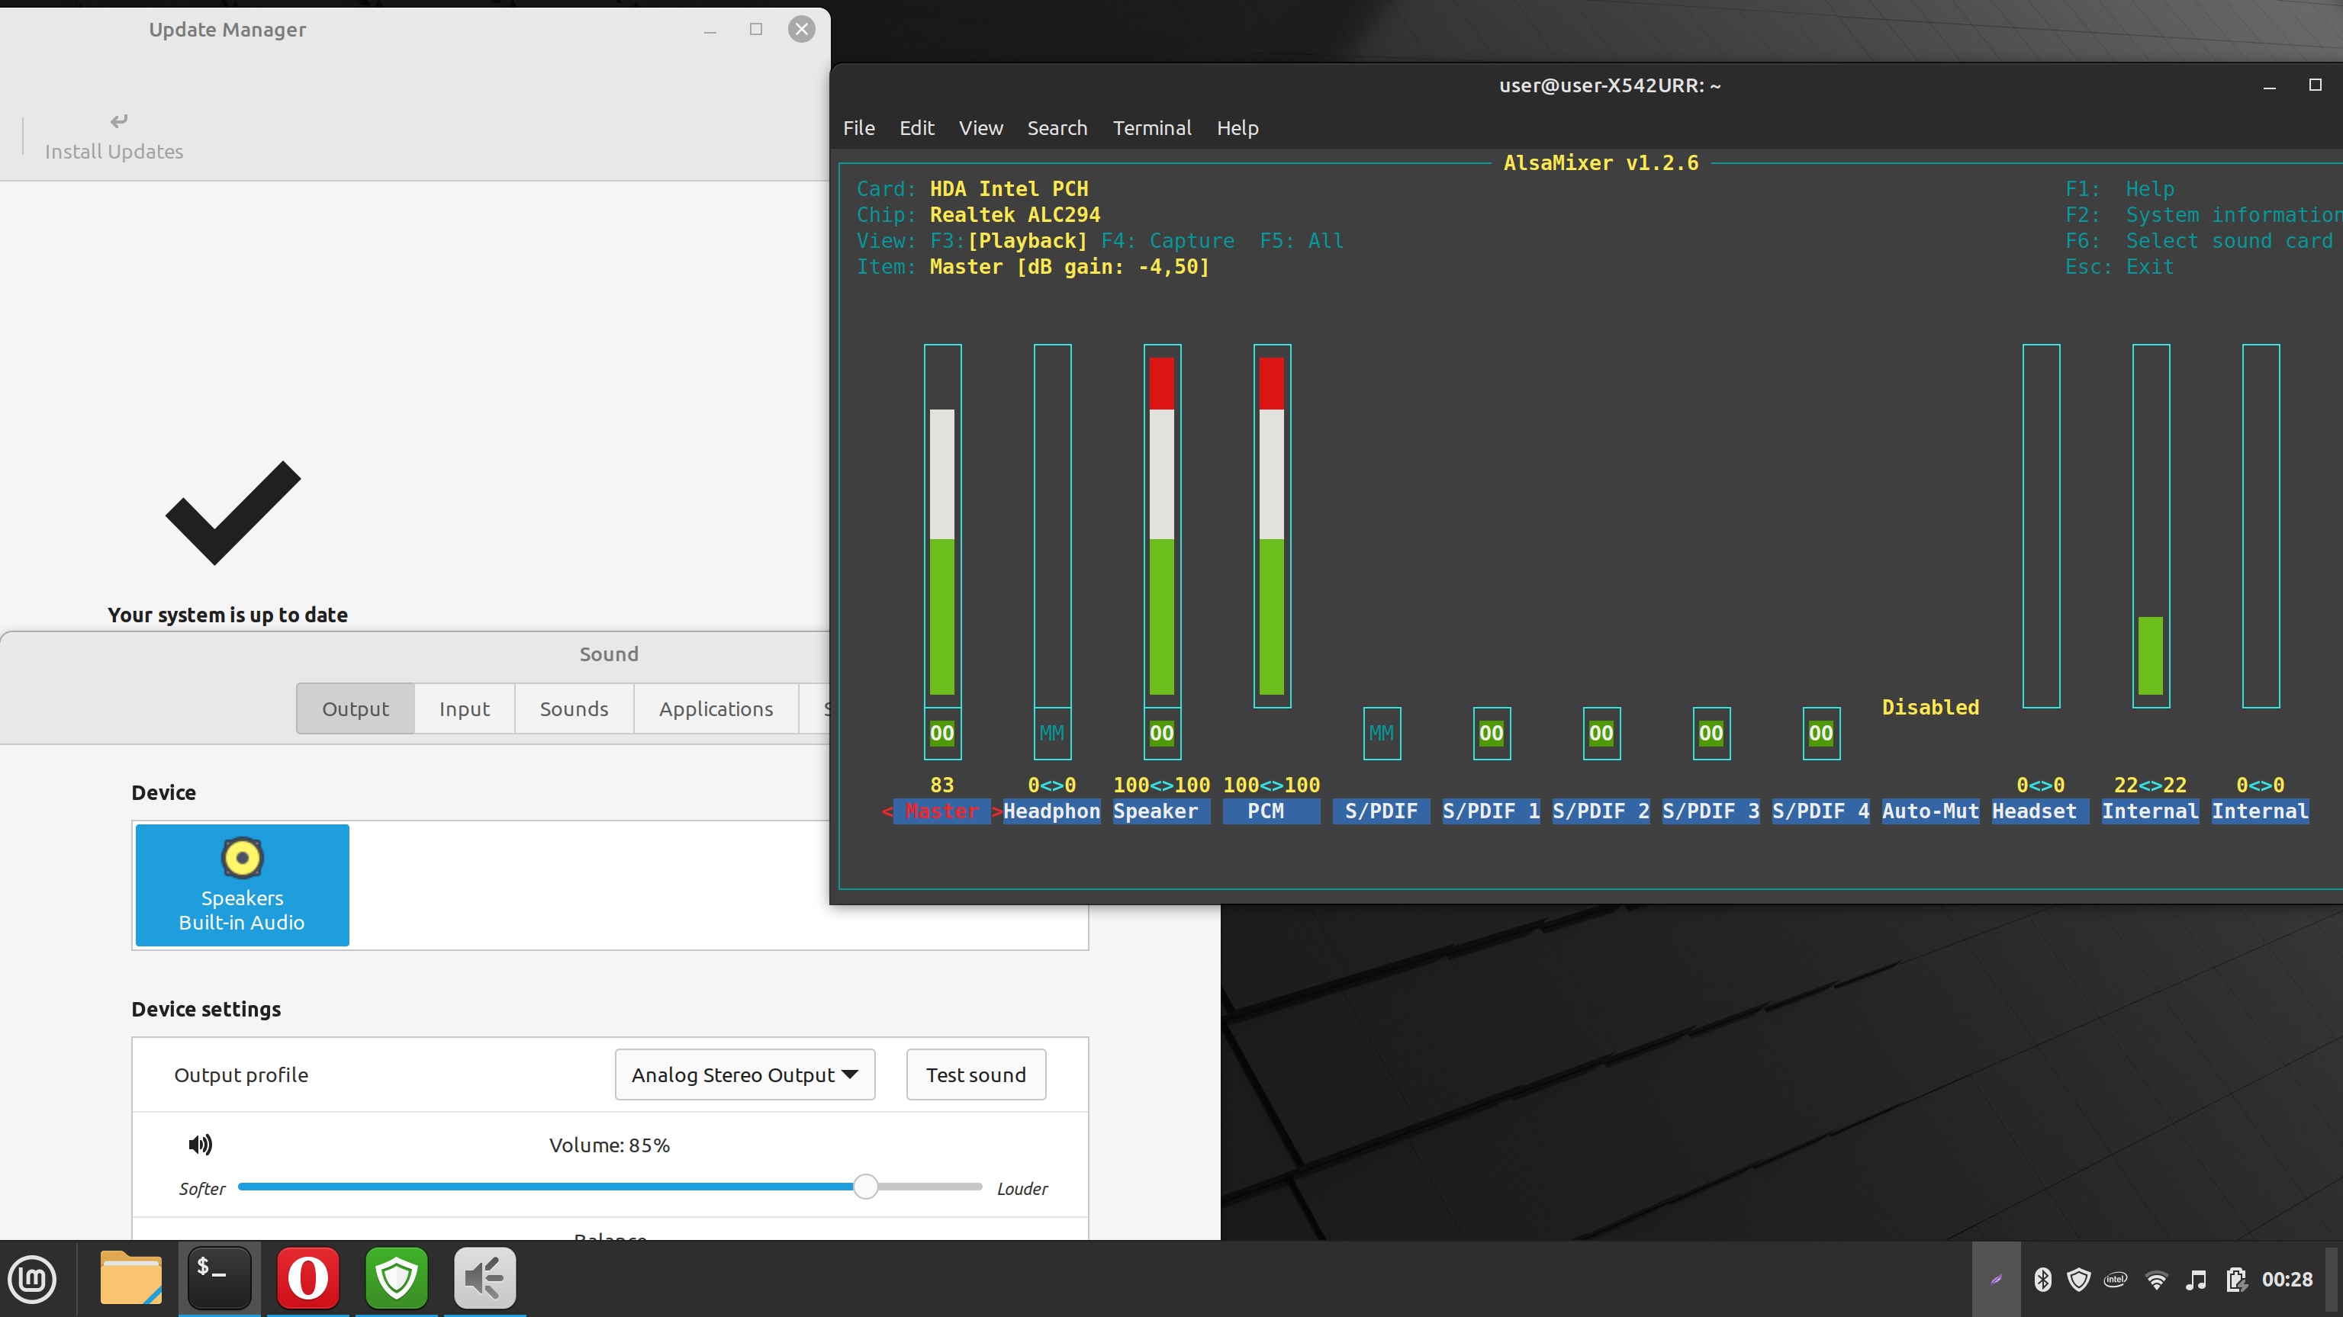Close the Update Manager window
Viewport: 2343px width, 1317px height.
801,29
